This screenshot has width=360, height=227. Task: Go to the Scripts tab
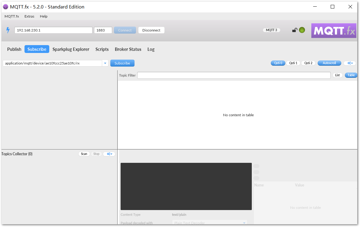coord(102,49)
